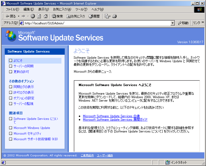Open the お気に入り(A) menu
Viewport: 206px width, 166px height.
coord(62,9)
